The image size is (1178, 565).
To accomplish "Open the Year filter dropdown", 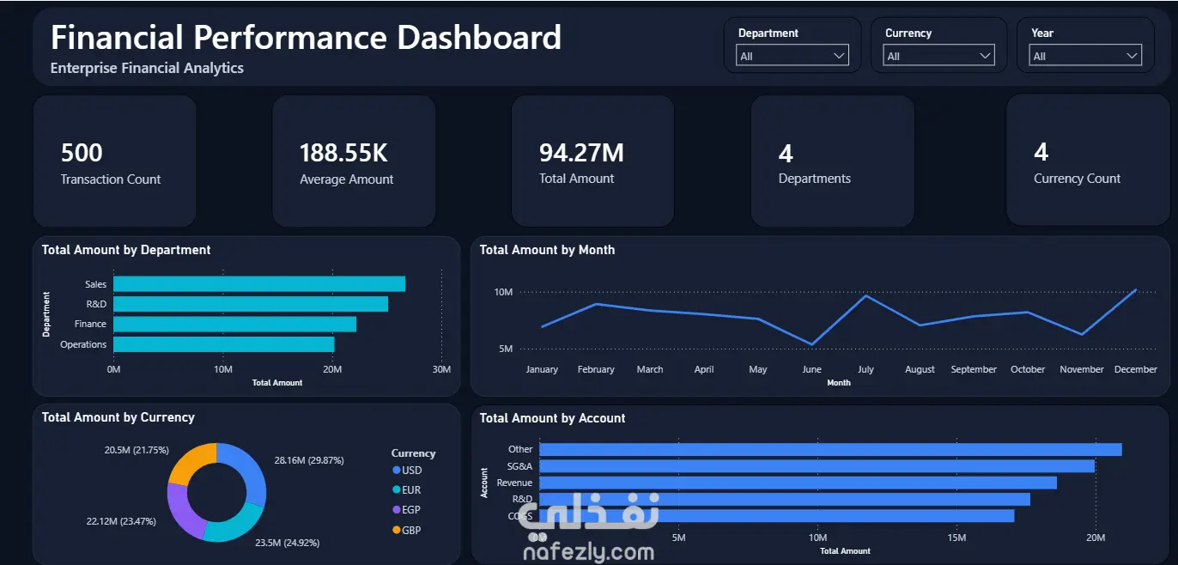I will 1085,56.
